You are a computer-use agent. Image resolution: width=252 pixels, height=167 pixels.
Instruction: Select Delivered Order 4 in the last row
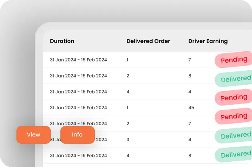[x=128, y=155]
